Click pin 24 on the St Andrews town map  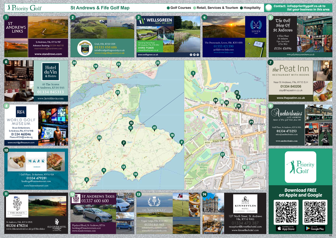pos(251,122)
